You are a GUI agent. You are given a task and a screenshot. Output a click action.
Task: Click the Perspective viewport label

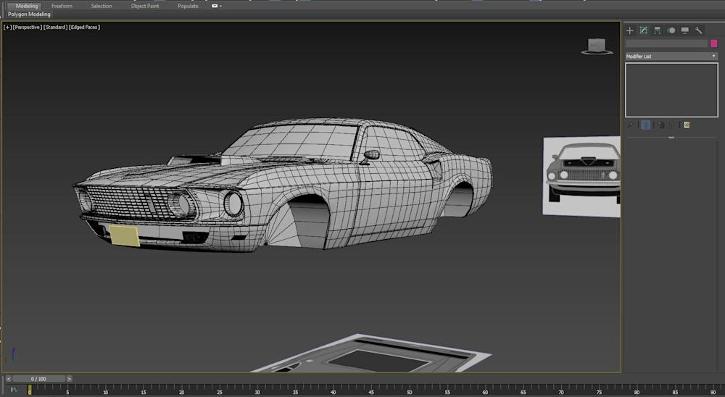(27, 28)
